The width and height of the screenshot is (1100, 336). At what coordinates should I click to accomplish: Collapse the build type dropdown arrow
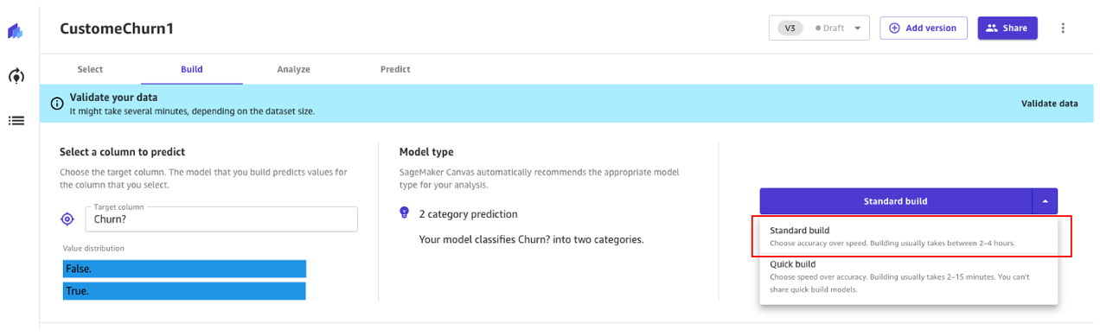(1045, 201)
